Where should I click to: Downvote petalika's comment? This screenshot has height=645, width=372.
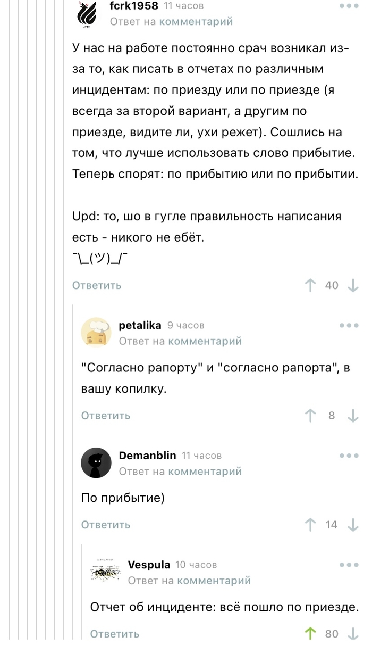(x=353, y=415)
